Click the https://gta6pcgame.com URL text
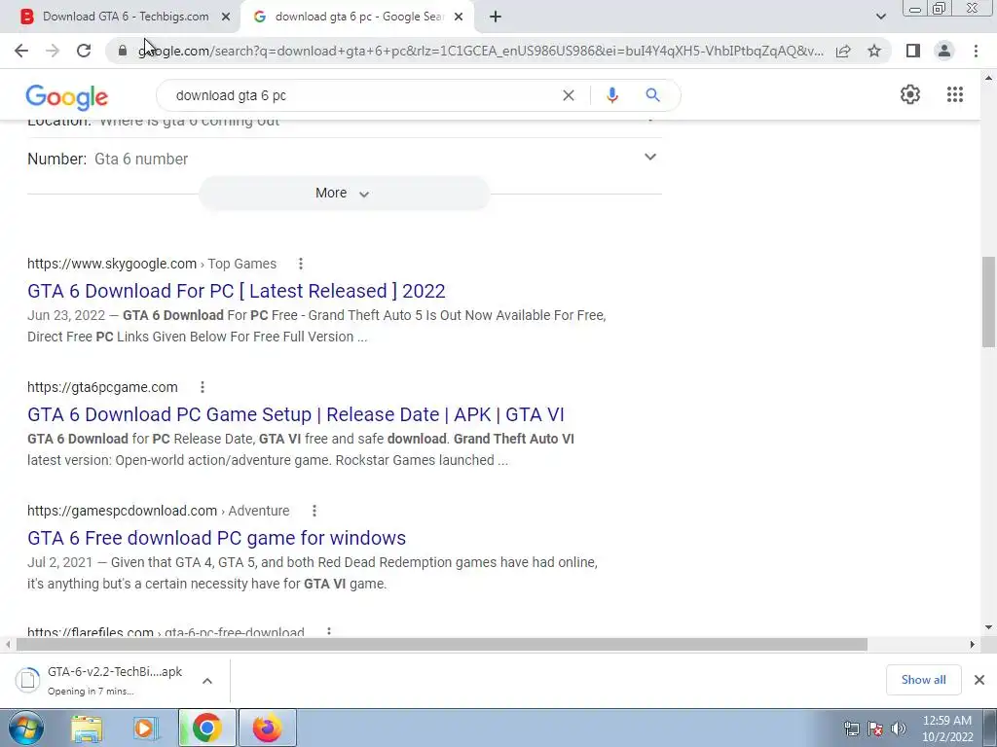 102,387
